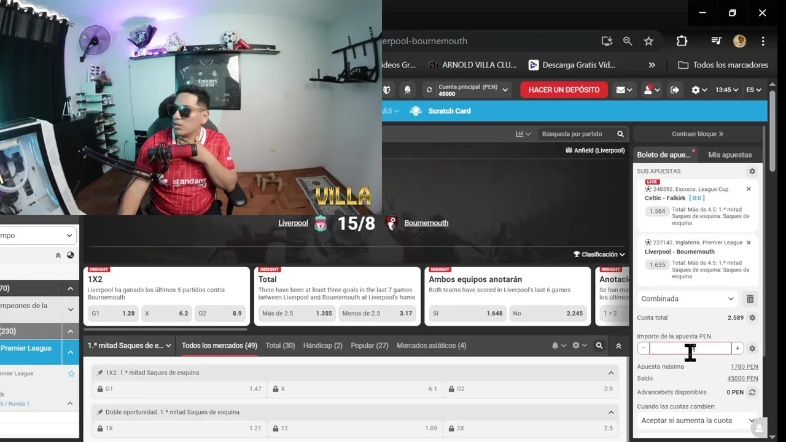The width and height of the screenshot is (786, 442).
Task: Remove the Celtic - Falkirk bet
Action: click(749, 189)
